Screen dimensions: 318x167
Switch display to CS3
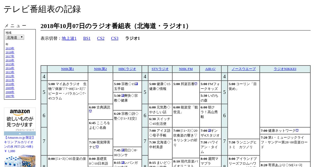tap(115, 38)
